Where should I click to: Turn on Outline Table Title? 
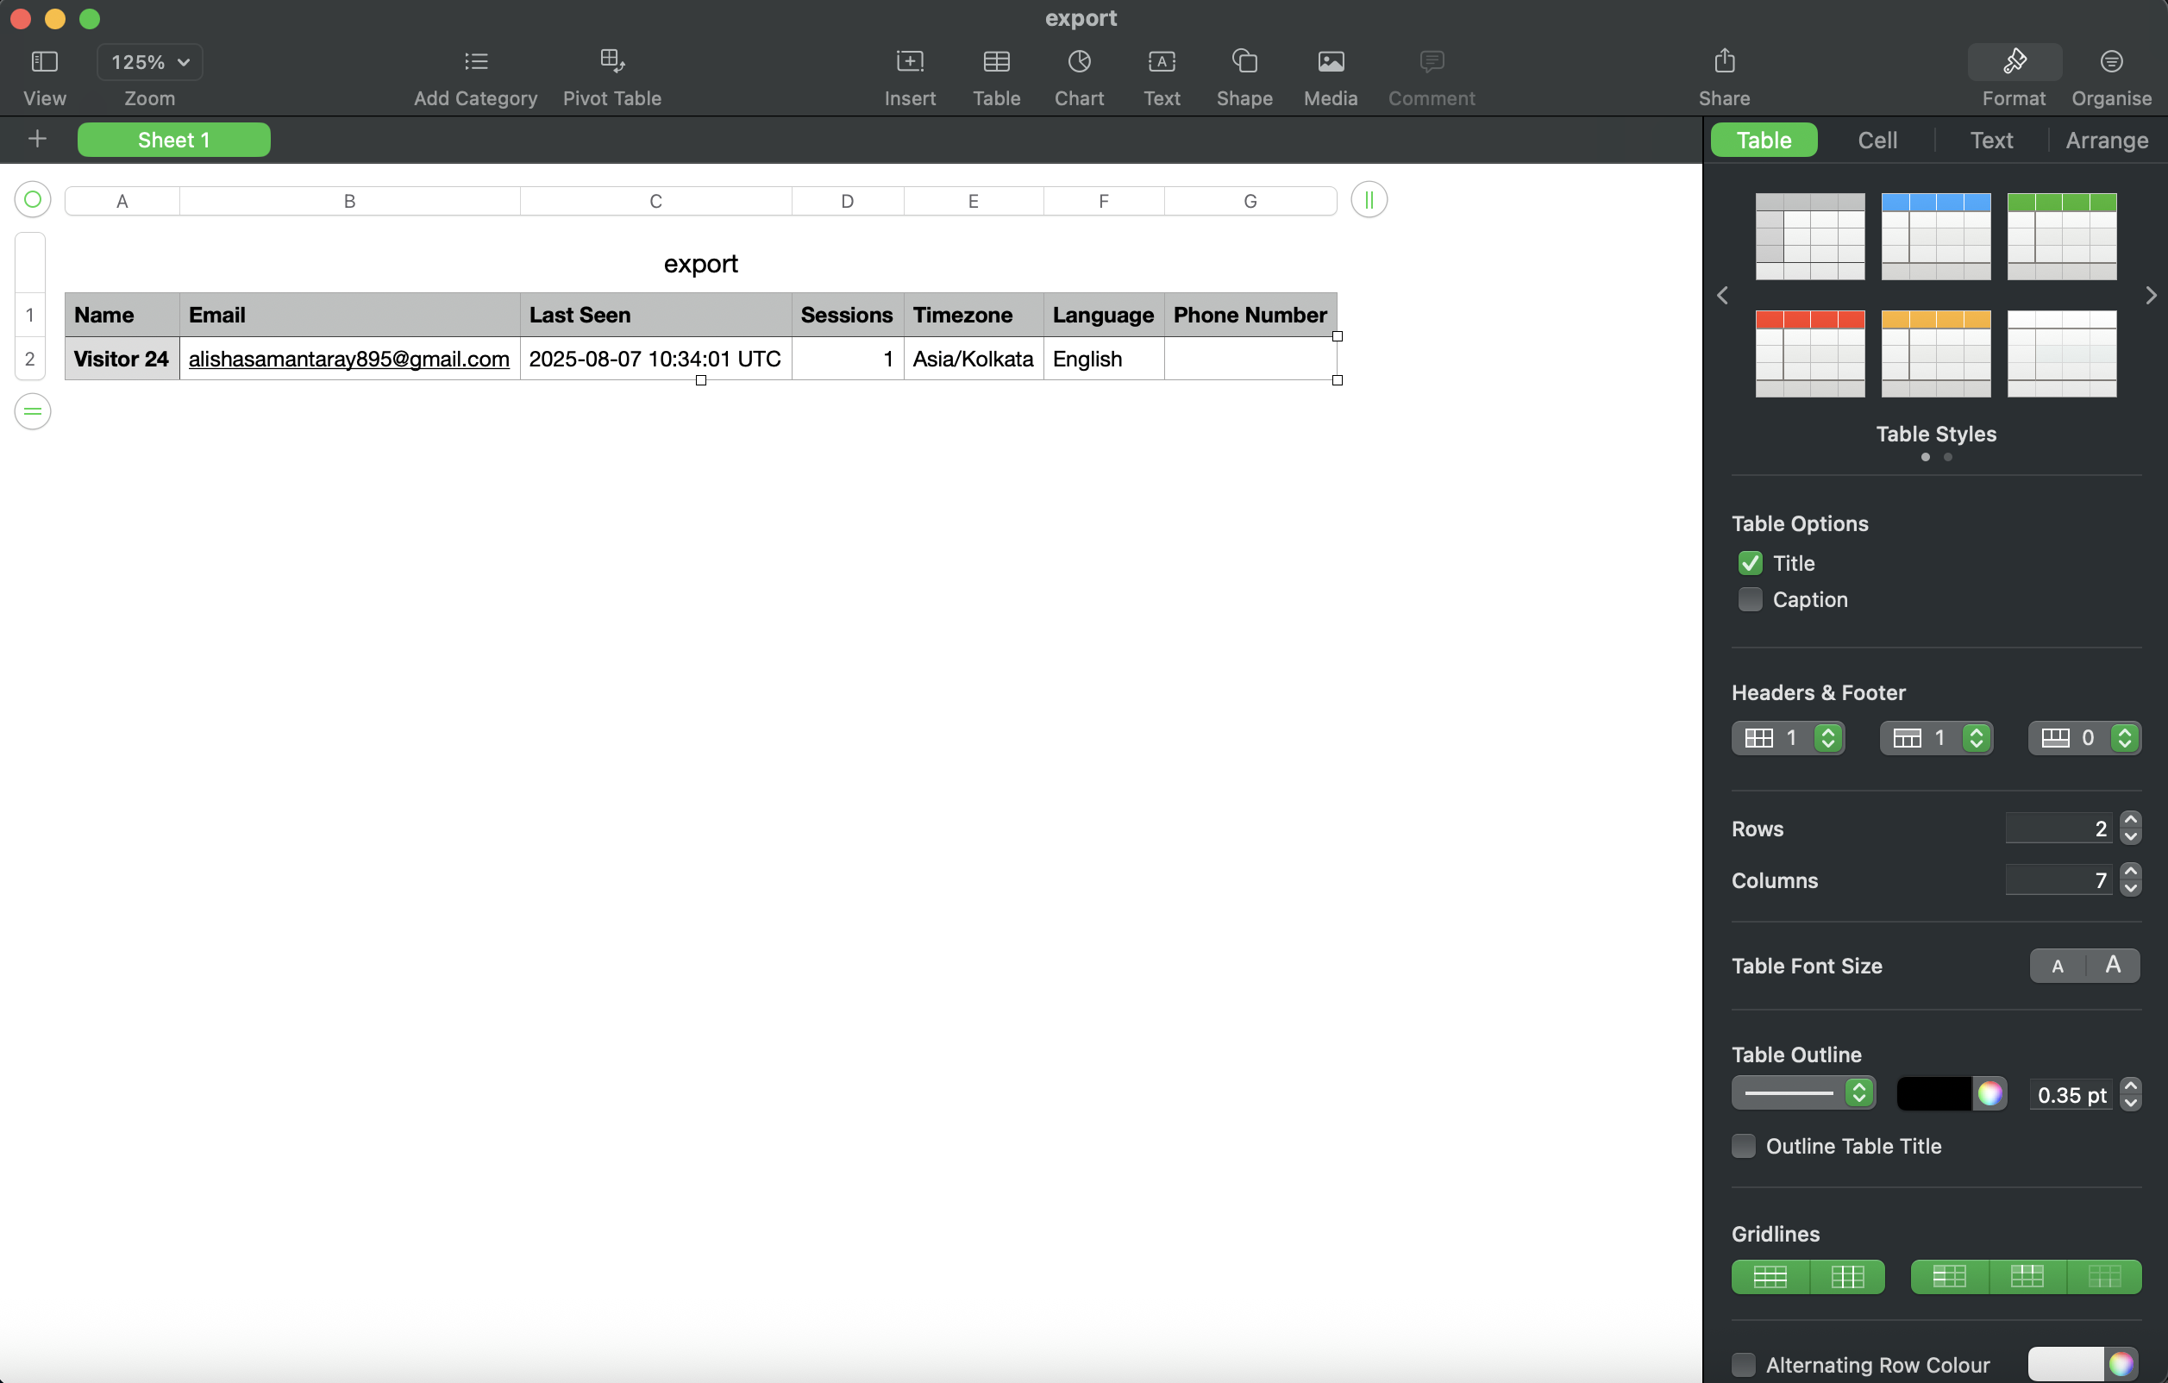point(1744,1145)
